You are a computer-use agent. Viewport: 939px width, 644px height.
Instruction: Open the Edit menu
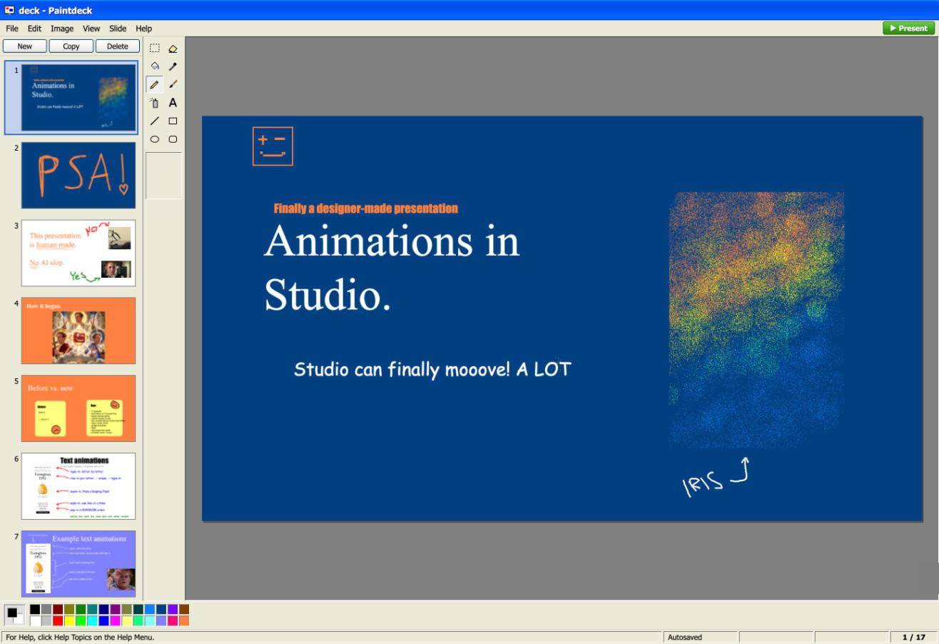coord(34,29)
